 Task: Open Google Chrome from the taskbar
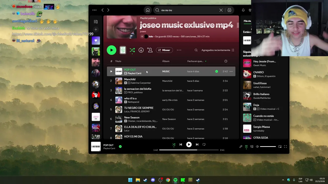click(x=168, y=180)
